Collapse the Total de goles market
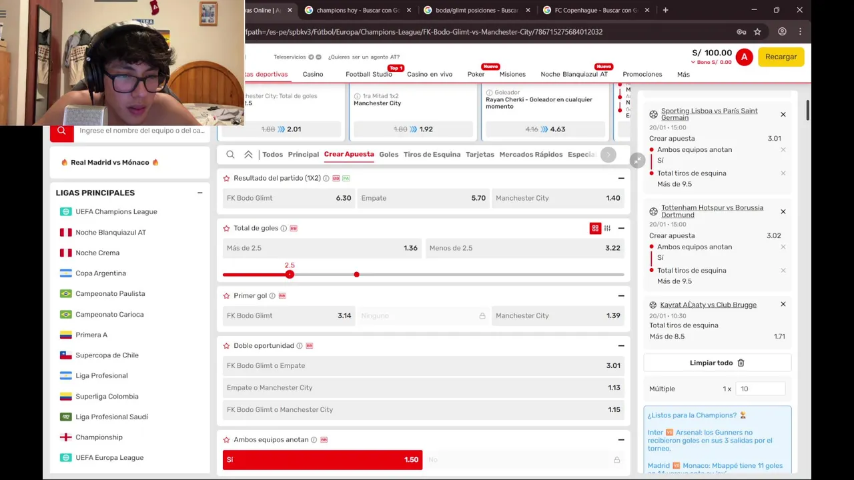 click(621, 228)
